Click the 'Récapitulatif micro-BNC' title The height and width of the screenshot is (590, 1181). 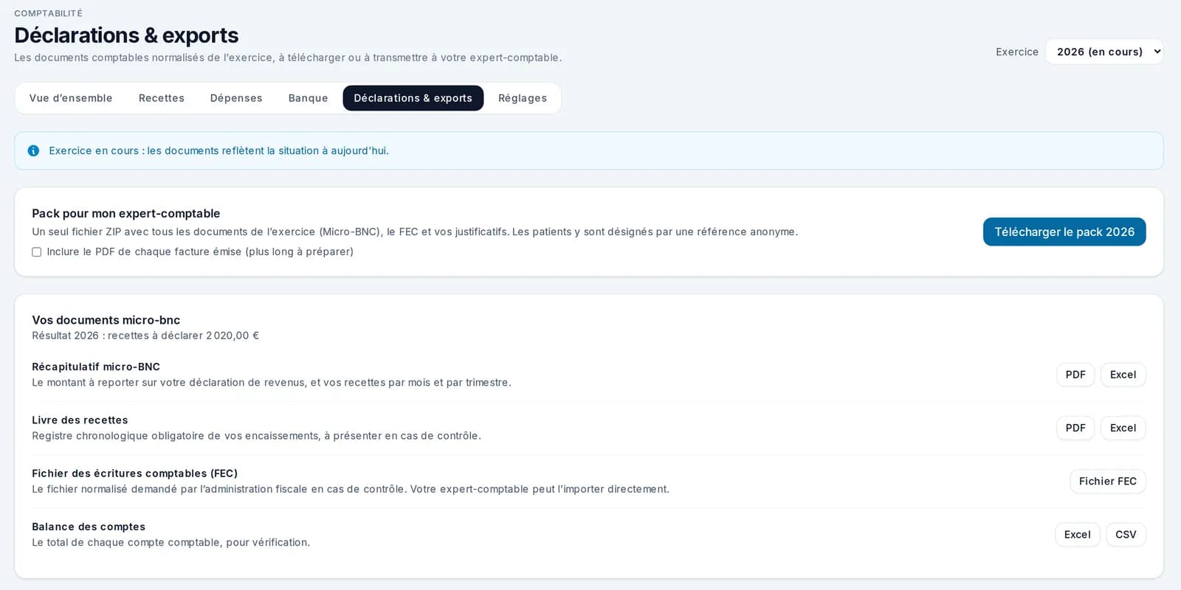(96, 367)
